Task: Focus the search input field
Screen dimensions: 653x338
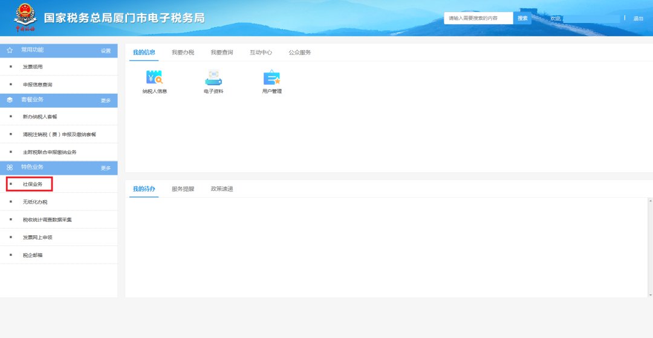Action: (x=478, y=18)
